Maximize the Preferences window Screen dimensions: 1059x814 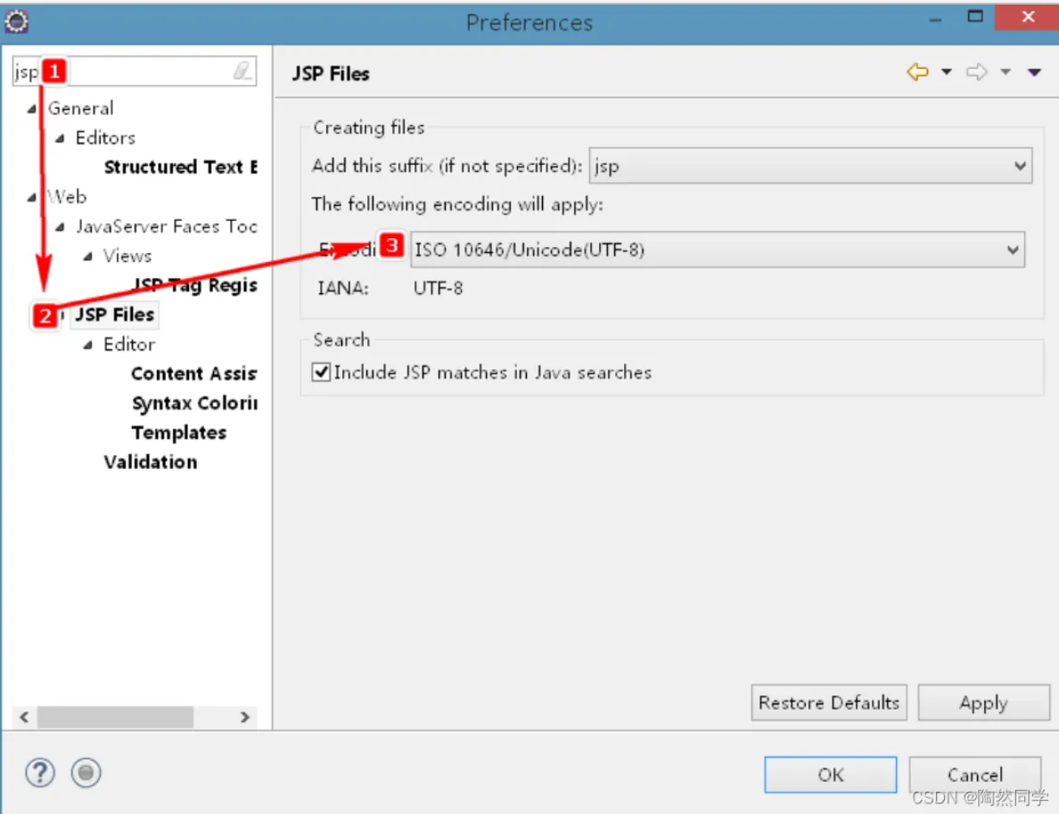(x=974, y=16)
